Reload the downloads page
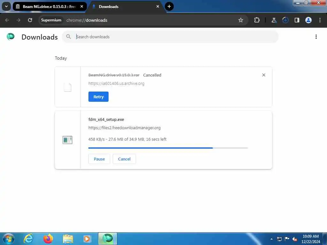Viewport: 327px width, 245px height. click(30, 20)
